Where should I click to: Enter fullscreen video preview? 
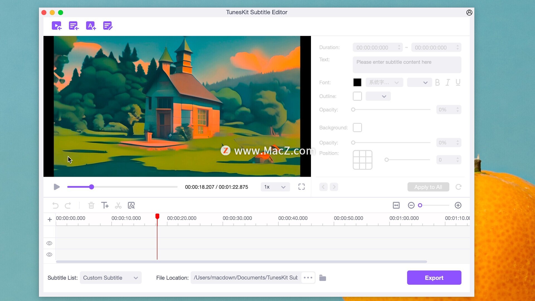pos(301,187)
